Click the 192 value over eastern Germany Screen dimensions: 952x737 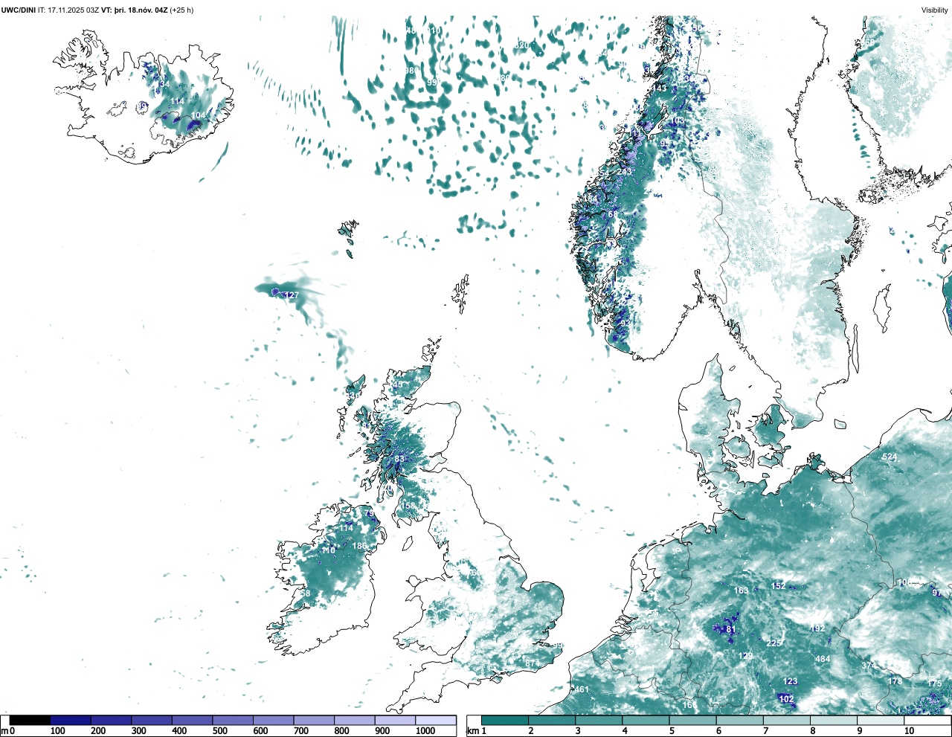[x=817, y=628]
